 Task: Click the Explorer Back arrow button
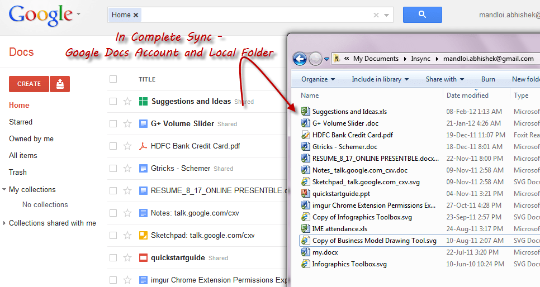(x=300, y=59)
